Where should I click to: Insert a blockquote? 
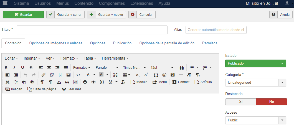point(67,82)
